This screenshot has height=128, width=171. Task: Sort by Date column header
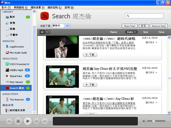point(131,32)
